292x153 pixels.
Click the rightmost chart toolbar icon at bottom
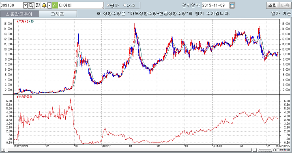coord(288,150)
